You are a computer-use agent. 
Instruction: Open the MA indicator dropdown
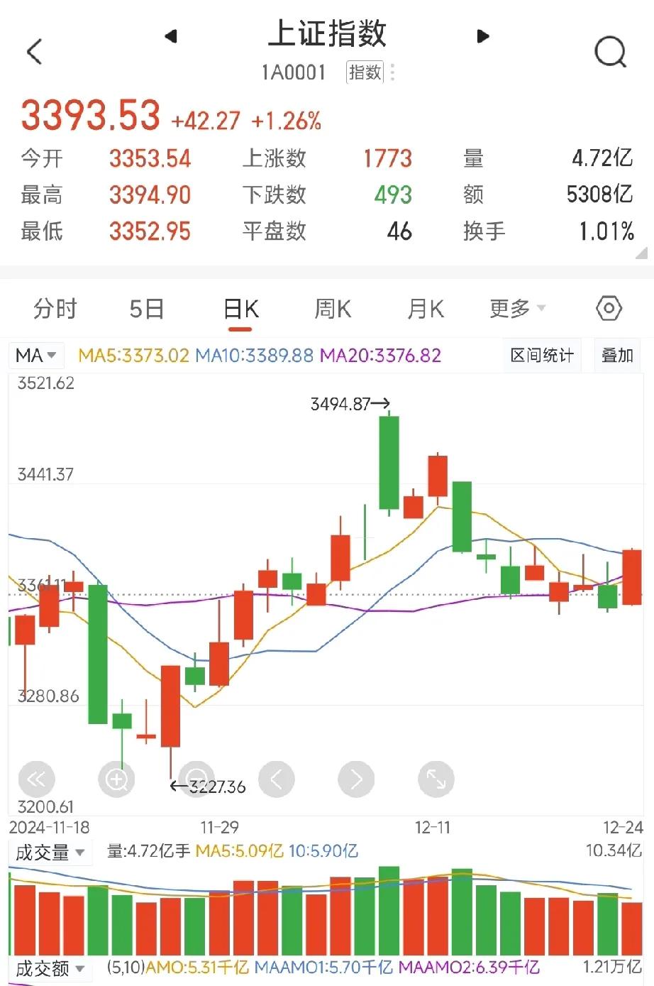pos(36,355)
